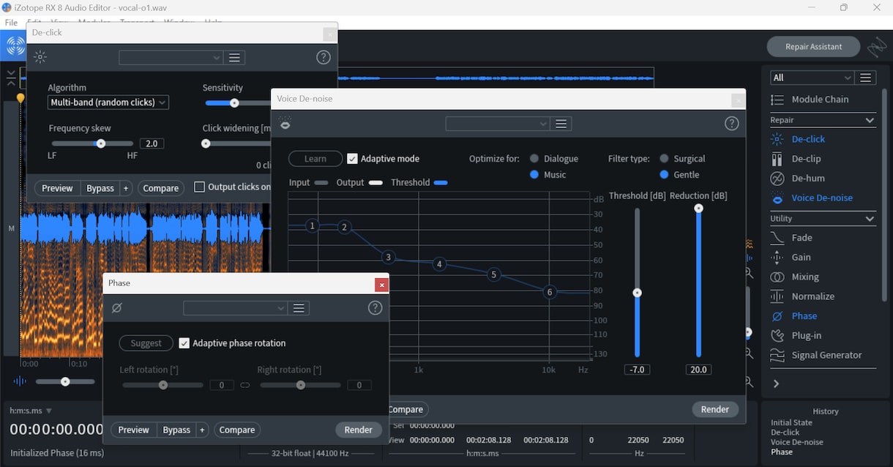893x467 pixels.
Task: Select the De-clip module icon
Action: [777, 159]
